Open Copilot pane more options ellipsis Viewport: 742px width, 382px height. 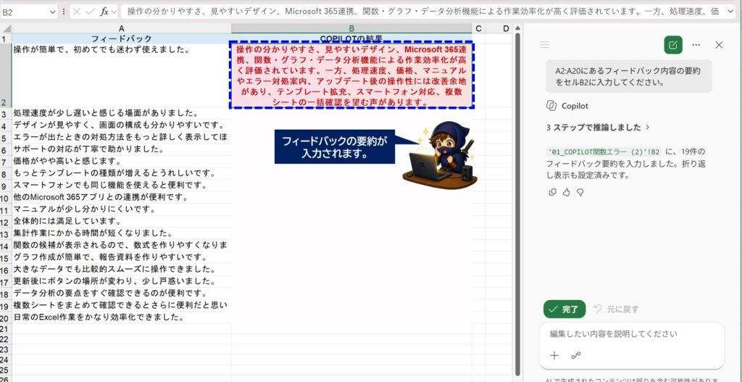[x=696, y=44]
